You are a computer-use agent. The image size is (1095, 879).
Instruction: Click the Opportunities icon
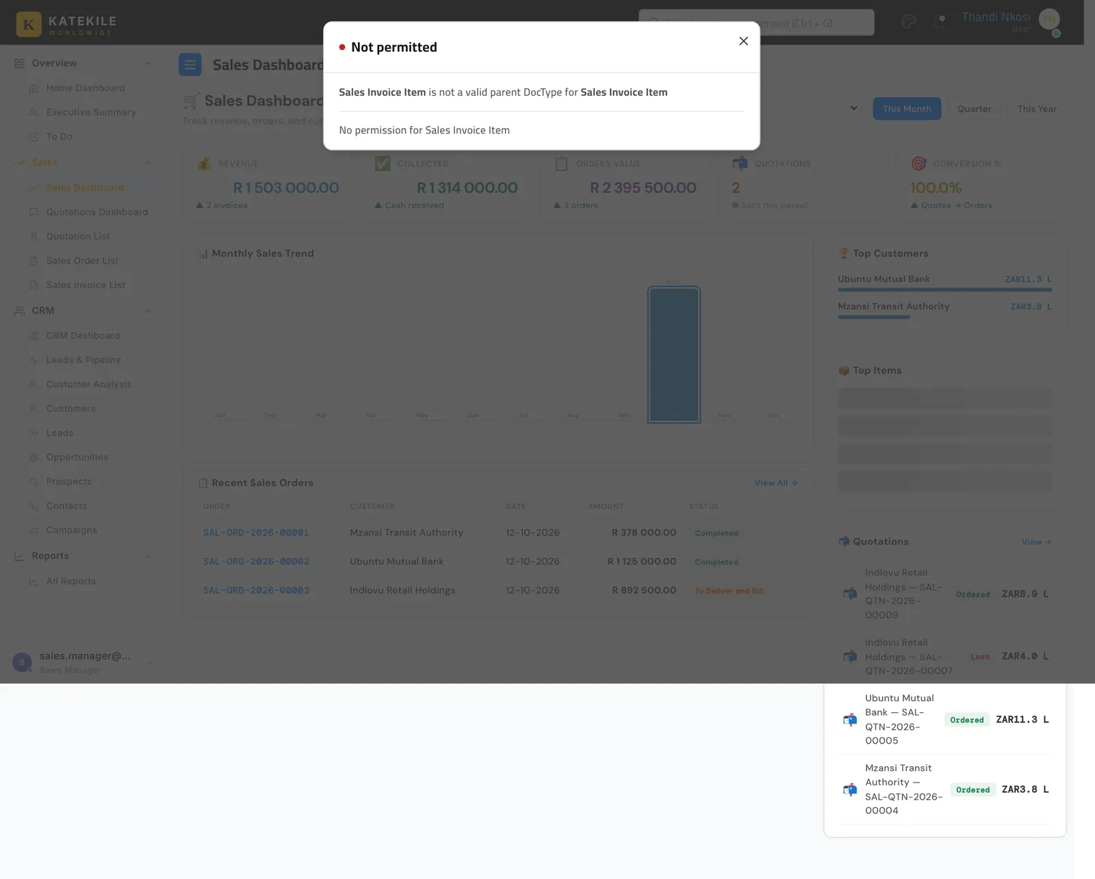point(34,457)
